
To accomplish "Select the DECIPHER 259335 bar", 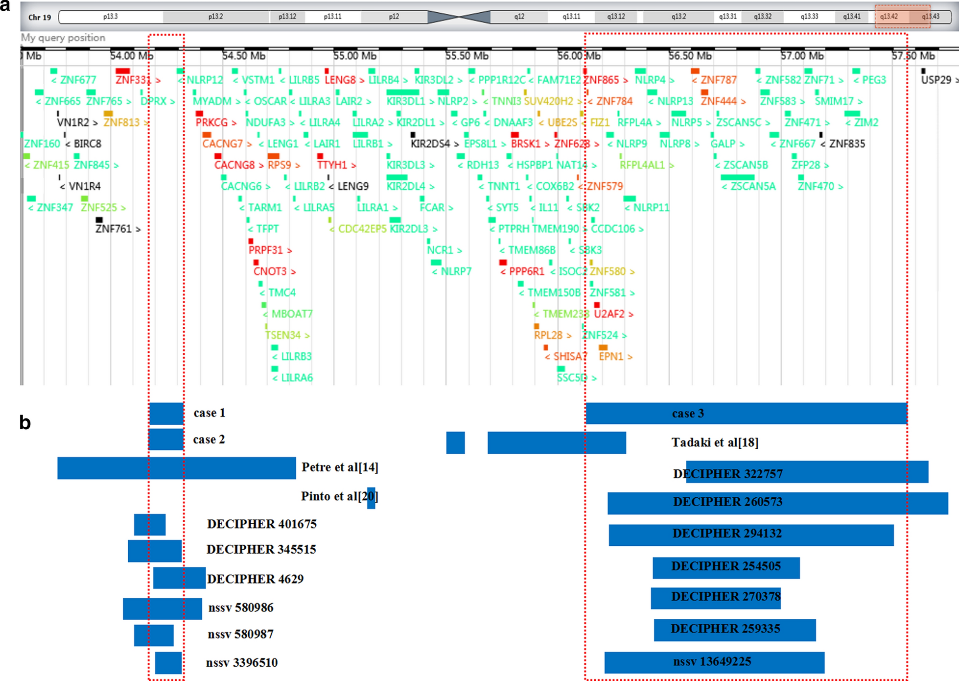I will tap(735, 630).
